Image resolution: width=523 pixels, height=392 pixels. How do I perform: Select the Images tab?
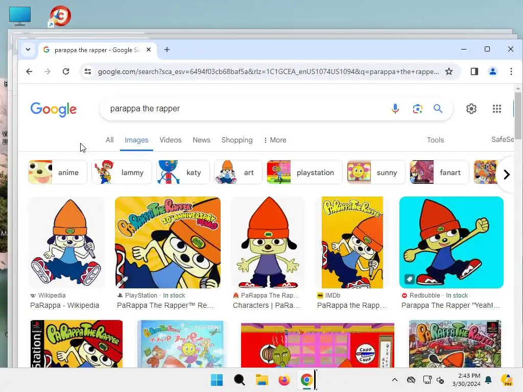pyautogui.click(x=136, y=140)
